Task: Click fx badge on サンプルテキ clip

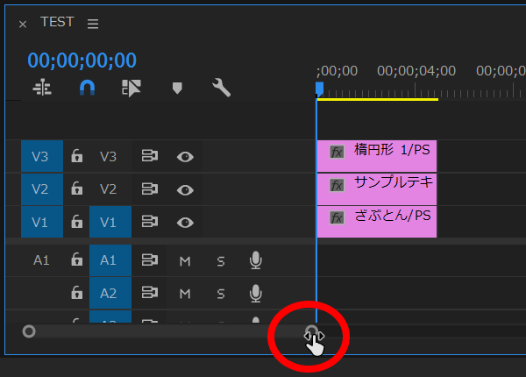Action: (337, 185)
